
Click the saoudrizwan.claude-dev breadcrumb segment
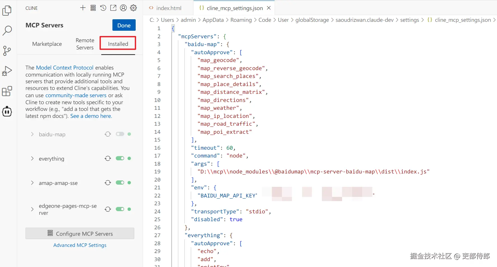(x=364, y=20)
